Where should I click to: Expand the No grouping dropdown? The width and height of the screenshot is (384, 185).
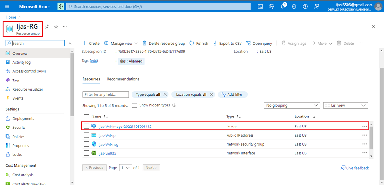(292, 105)
